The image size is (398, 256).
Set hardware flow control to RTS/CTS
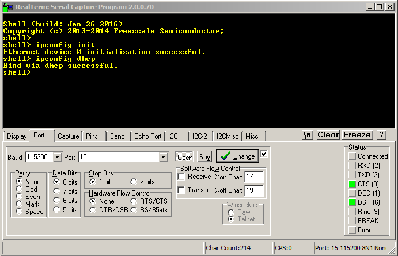(x=134, y=201)
